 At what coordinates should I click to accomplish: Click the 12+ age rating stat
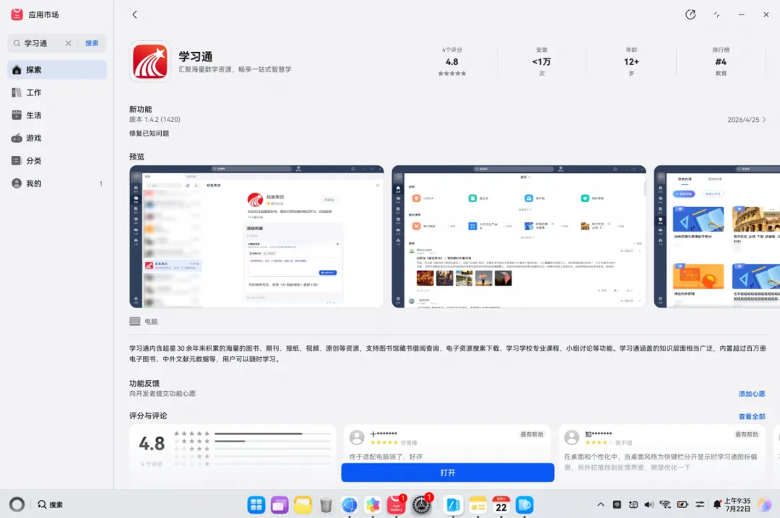pos(631,61)
